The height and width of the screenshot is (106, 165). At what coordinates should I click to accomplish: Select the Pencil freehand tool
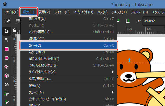point(7,102)
